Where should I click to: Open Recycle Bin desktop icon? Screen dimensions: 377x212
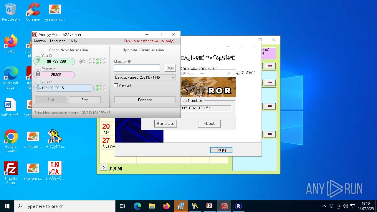click(x=11, y=12)
